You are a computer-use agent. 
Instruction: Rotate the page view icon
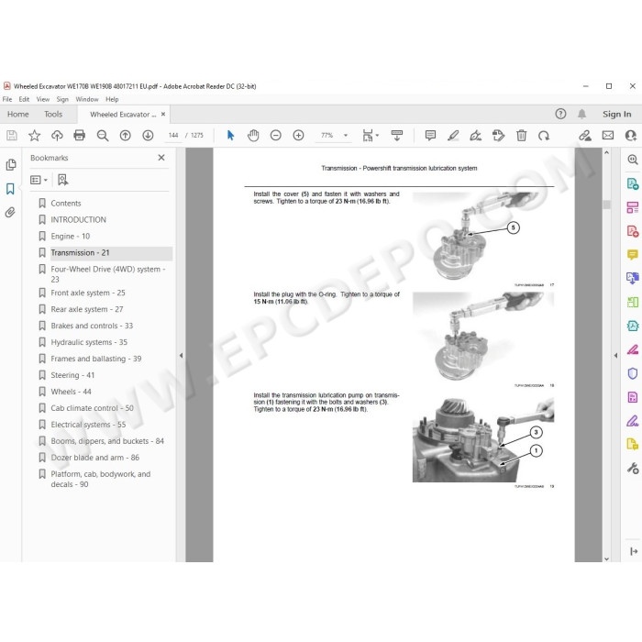tap(544, 136)
